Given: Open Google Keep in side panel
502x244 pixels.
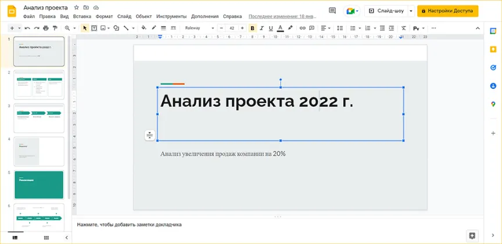Looking at the screenshot, I should point(493,49).
